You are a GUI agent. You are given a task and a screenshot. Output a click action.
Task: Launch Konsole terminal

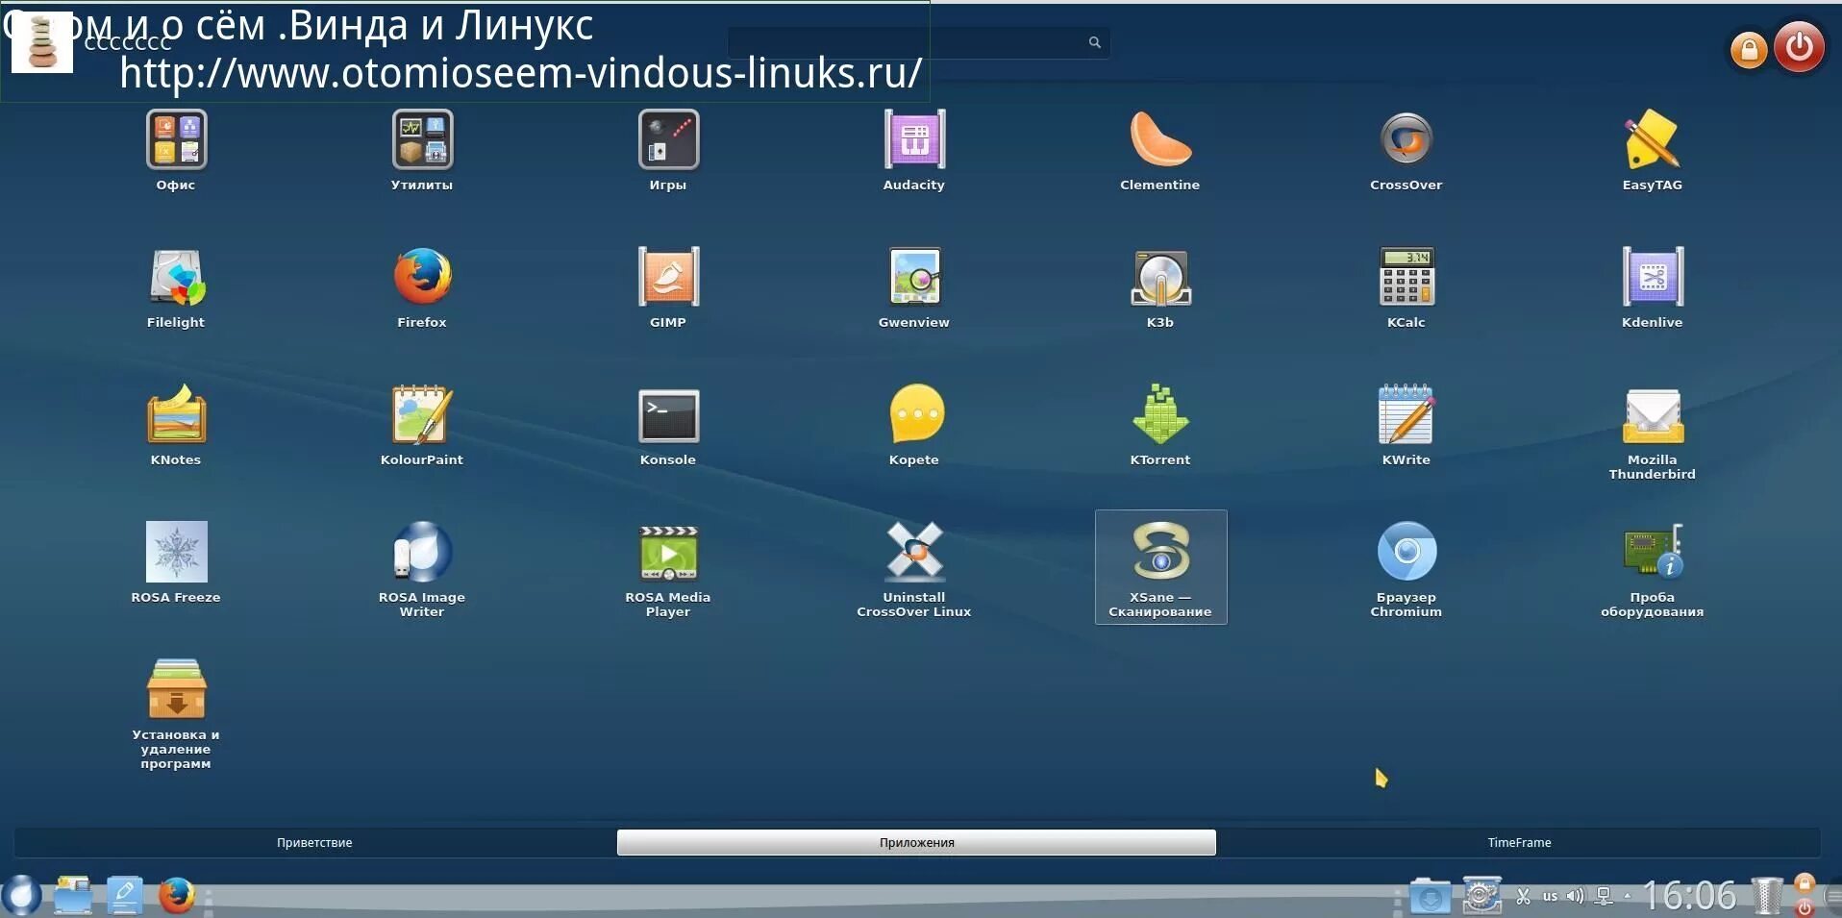pyautogui.click(x=668, y=426)
